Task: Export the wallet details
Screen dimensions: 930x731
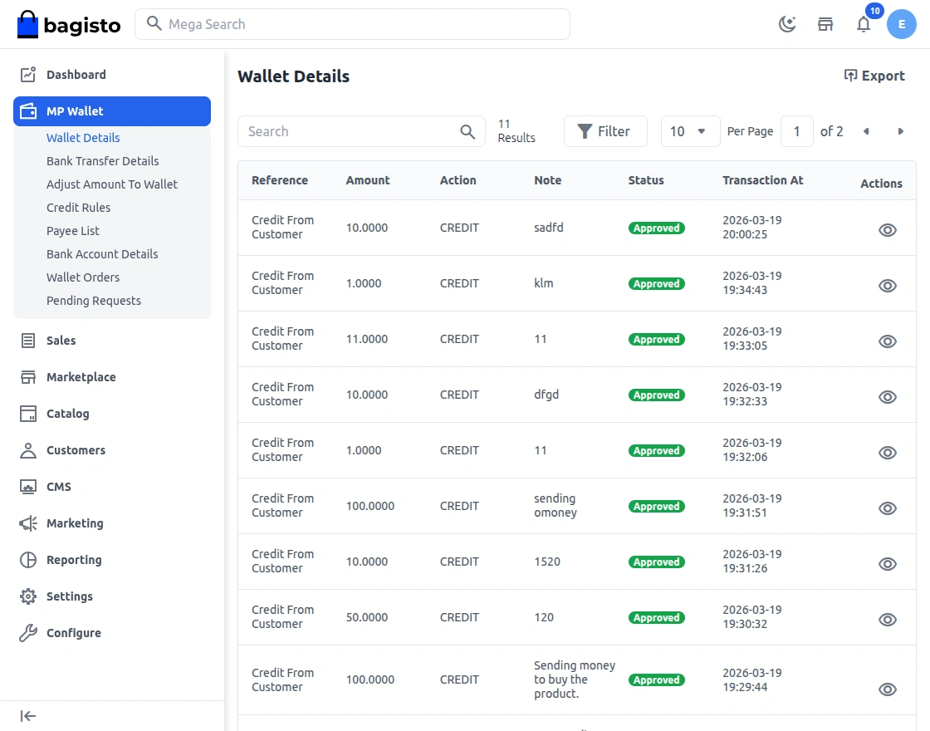Action: [x=874, y=76]
